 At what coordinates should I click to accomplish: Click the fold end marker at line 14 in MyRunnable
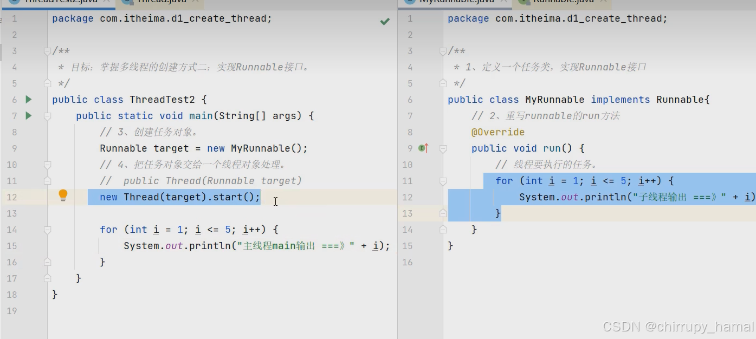click(443, 230)
